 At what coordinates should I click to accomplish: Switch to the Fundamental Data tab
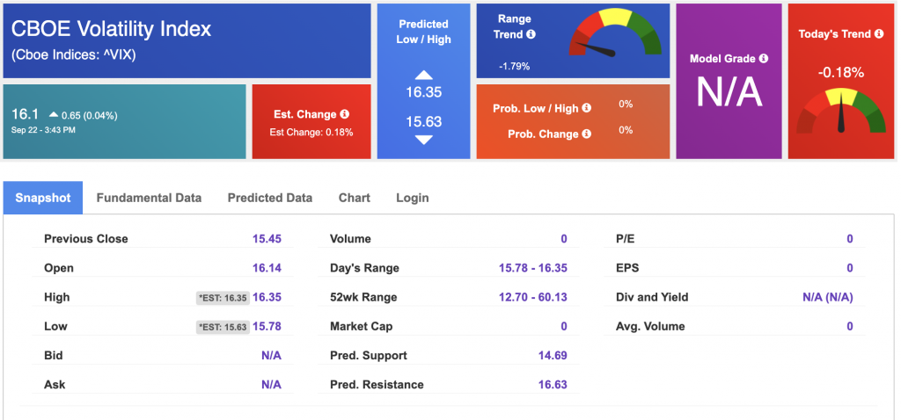point(149,198)
